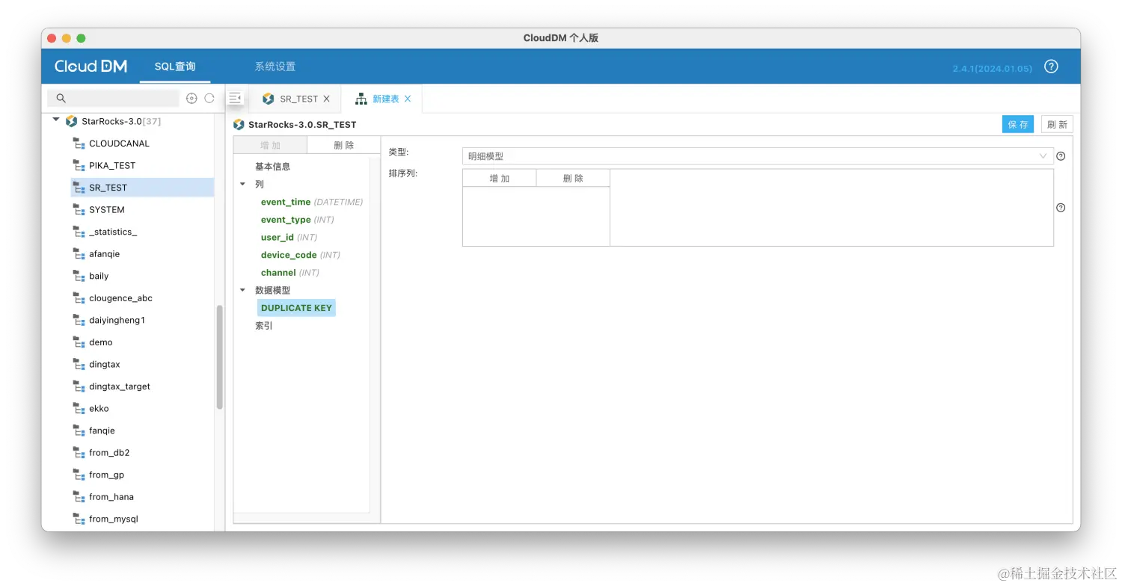The image size is (1122, 586).
Task: Click the StarRocks-3.0 datasource icon in tree
Action: tap(72, 121)
